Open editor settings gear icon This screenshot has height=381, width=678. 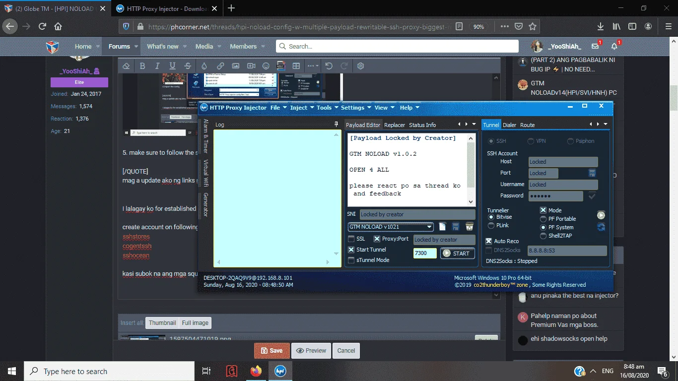coord(361,66)
